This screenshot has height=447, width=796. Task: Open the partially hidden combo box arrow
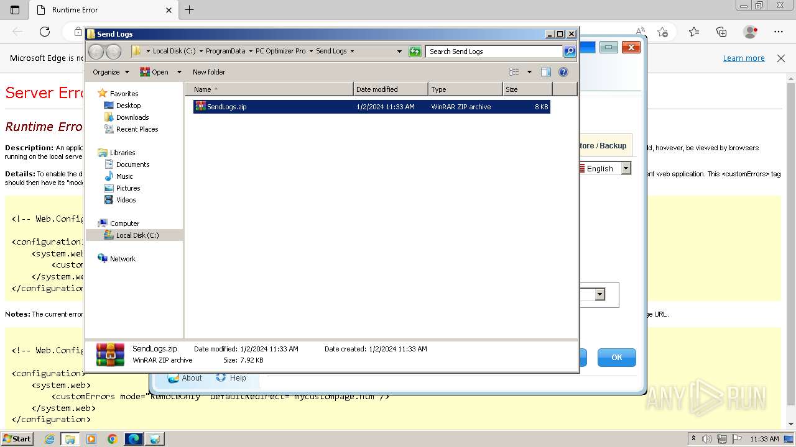coord(599,294)
